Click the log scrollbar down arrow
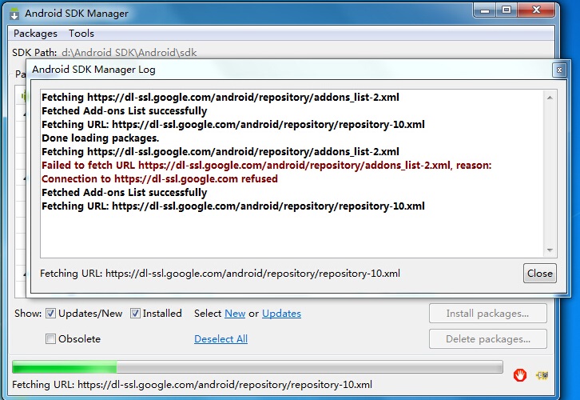580x400 pixels. point(550,250)
